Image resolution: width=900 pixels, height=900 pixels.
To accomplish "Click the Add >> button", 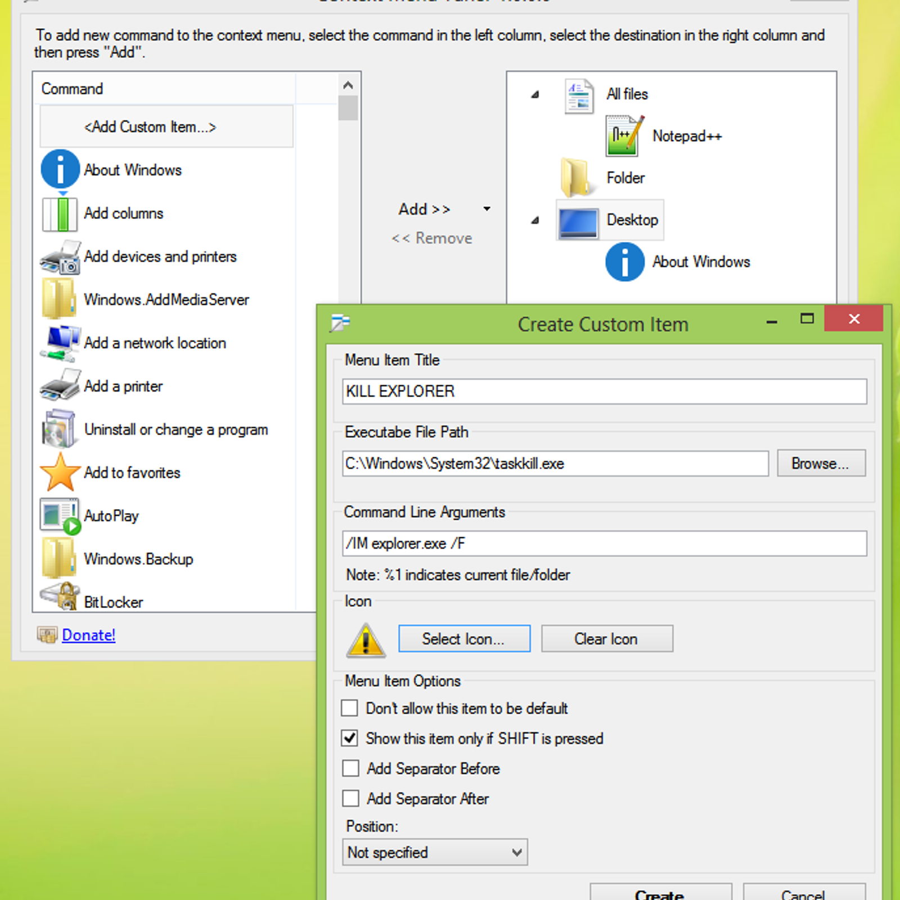I will pos(425,209).
